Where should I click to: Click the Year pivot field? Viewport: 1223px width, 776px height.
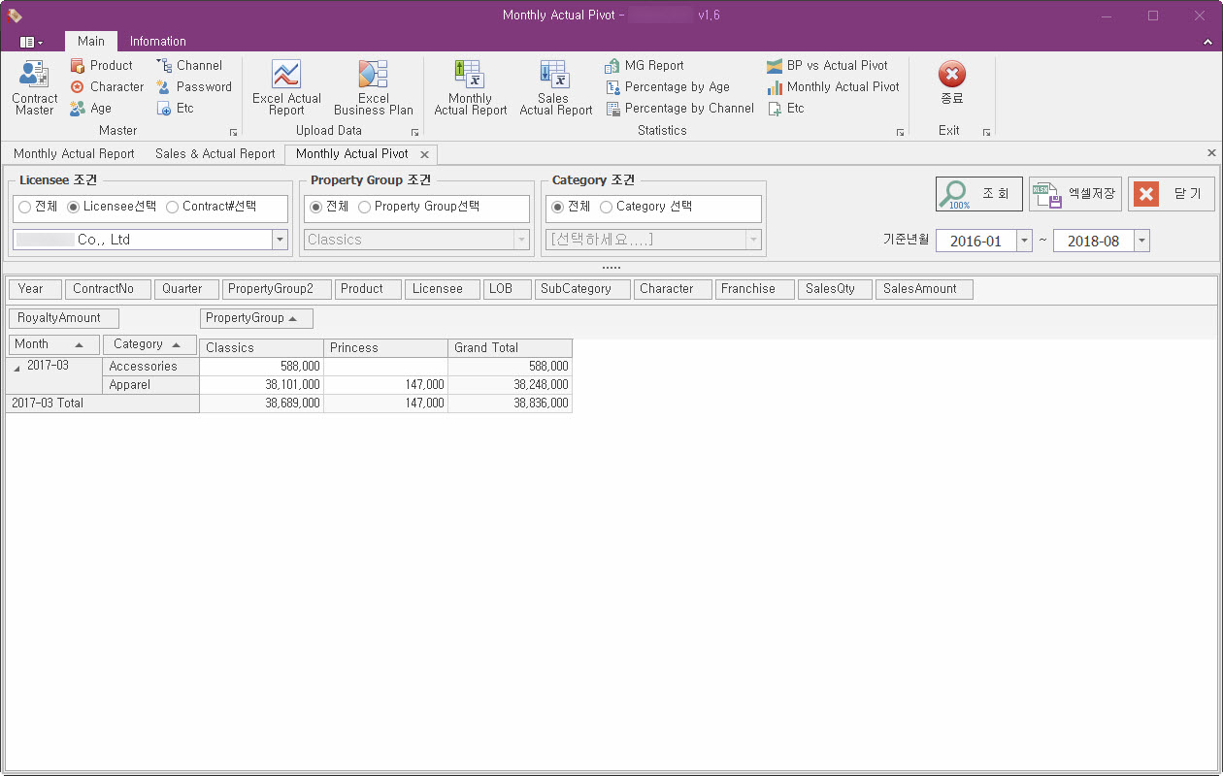coord(35,289)
